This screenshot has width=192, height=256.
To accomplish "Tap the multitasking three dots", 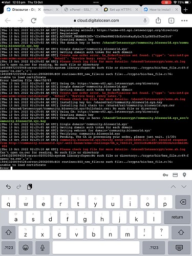I will point(96,2).
